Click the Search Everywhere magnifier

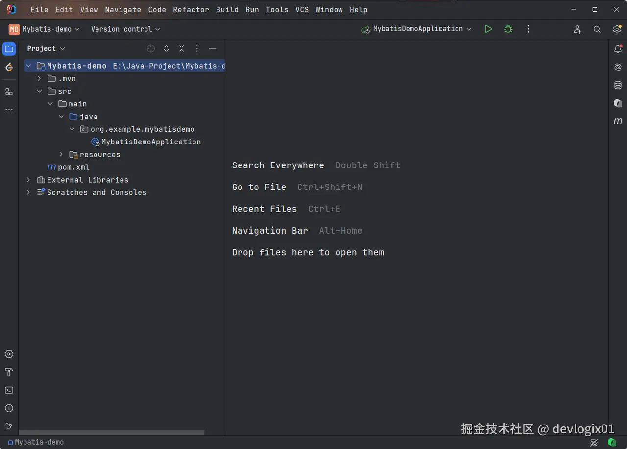[597, 29]
